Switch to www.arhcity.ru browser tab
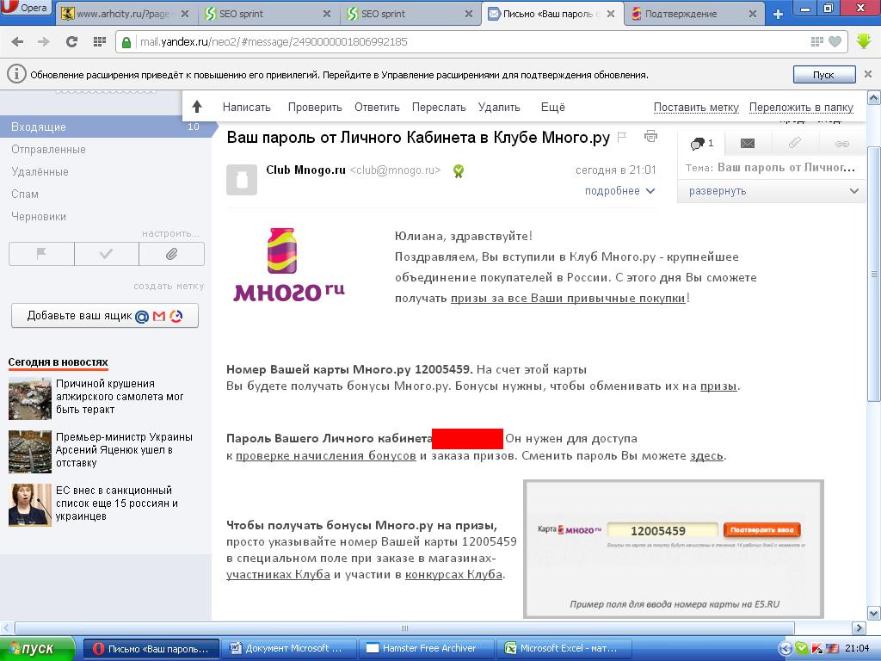Viewport: 881px width, 661px height. tap(127, 14)
